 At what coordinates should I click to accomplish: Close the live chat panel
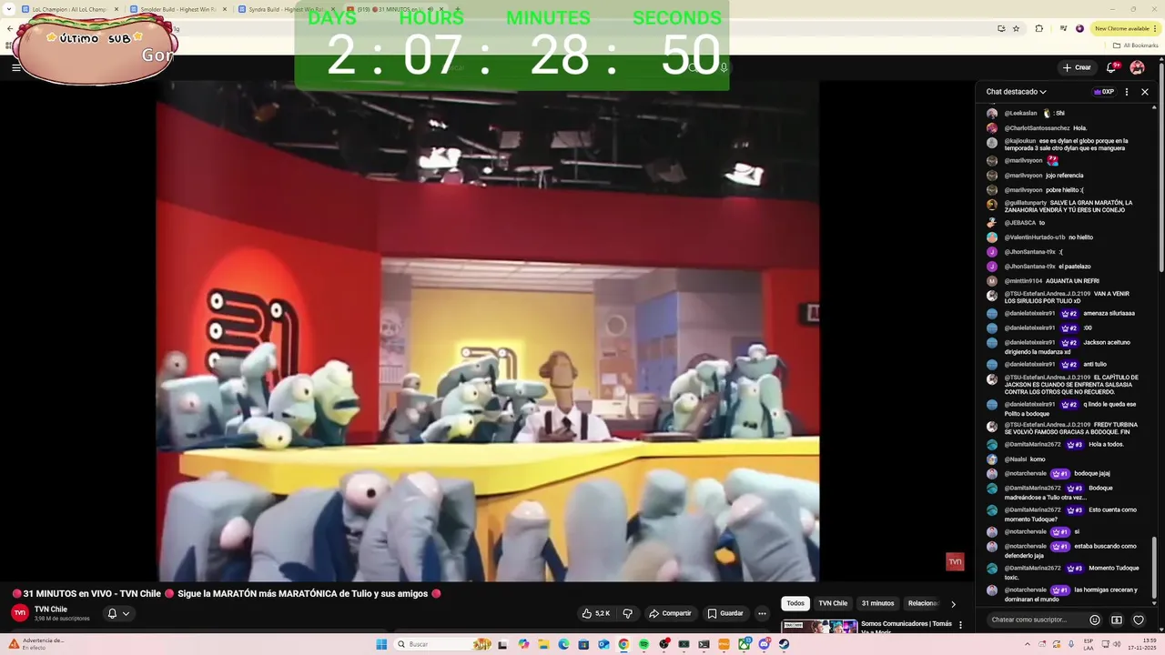(1145, 92)
